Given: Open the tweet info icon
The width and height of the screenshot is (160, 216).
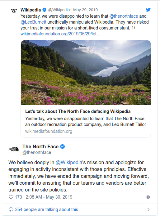Looking at the screenshot, I should [148, 197].
